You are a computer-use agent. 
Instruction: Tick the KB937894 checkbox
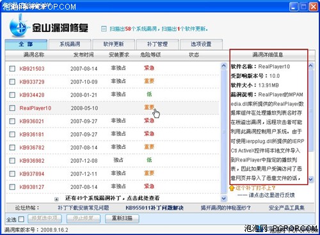[12, 174]
